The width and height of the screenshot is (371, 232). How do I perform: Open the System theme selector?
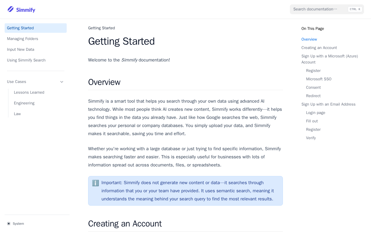click(x=16, y=224)
